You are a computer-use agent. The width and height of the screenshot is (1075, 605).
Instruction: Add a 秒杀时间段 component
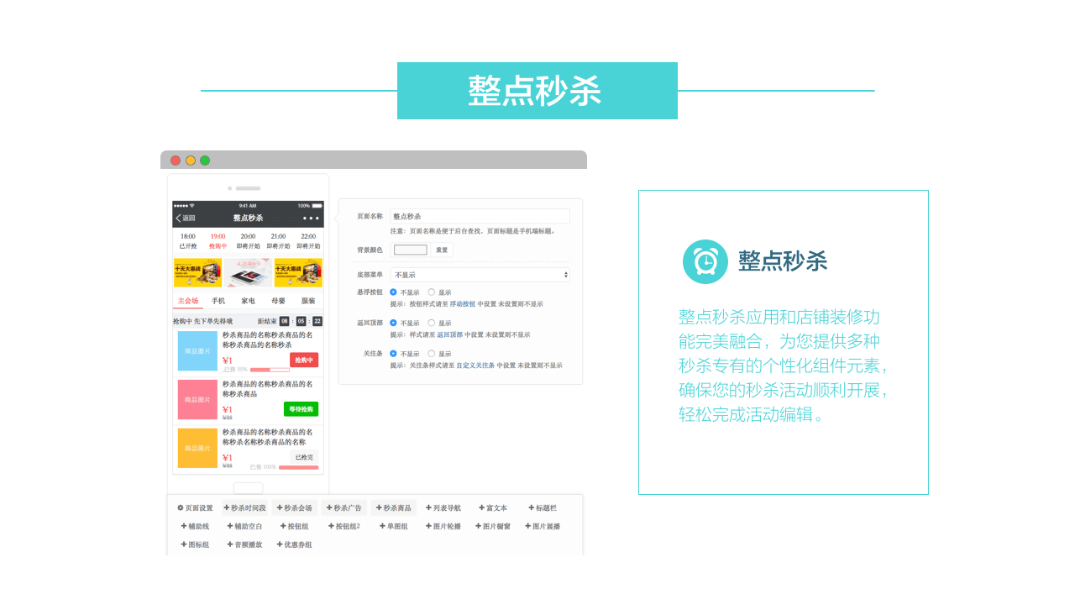244,508
